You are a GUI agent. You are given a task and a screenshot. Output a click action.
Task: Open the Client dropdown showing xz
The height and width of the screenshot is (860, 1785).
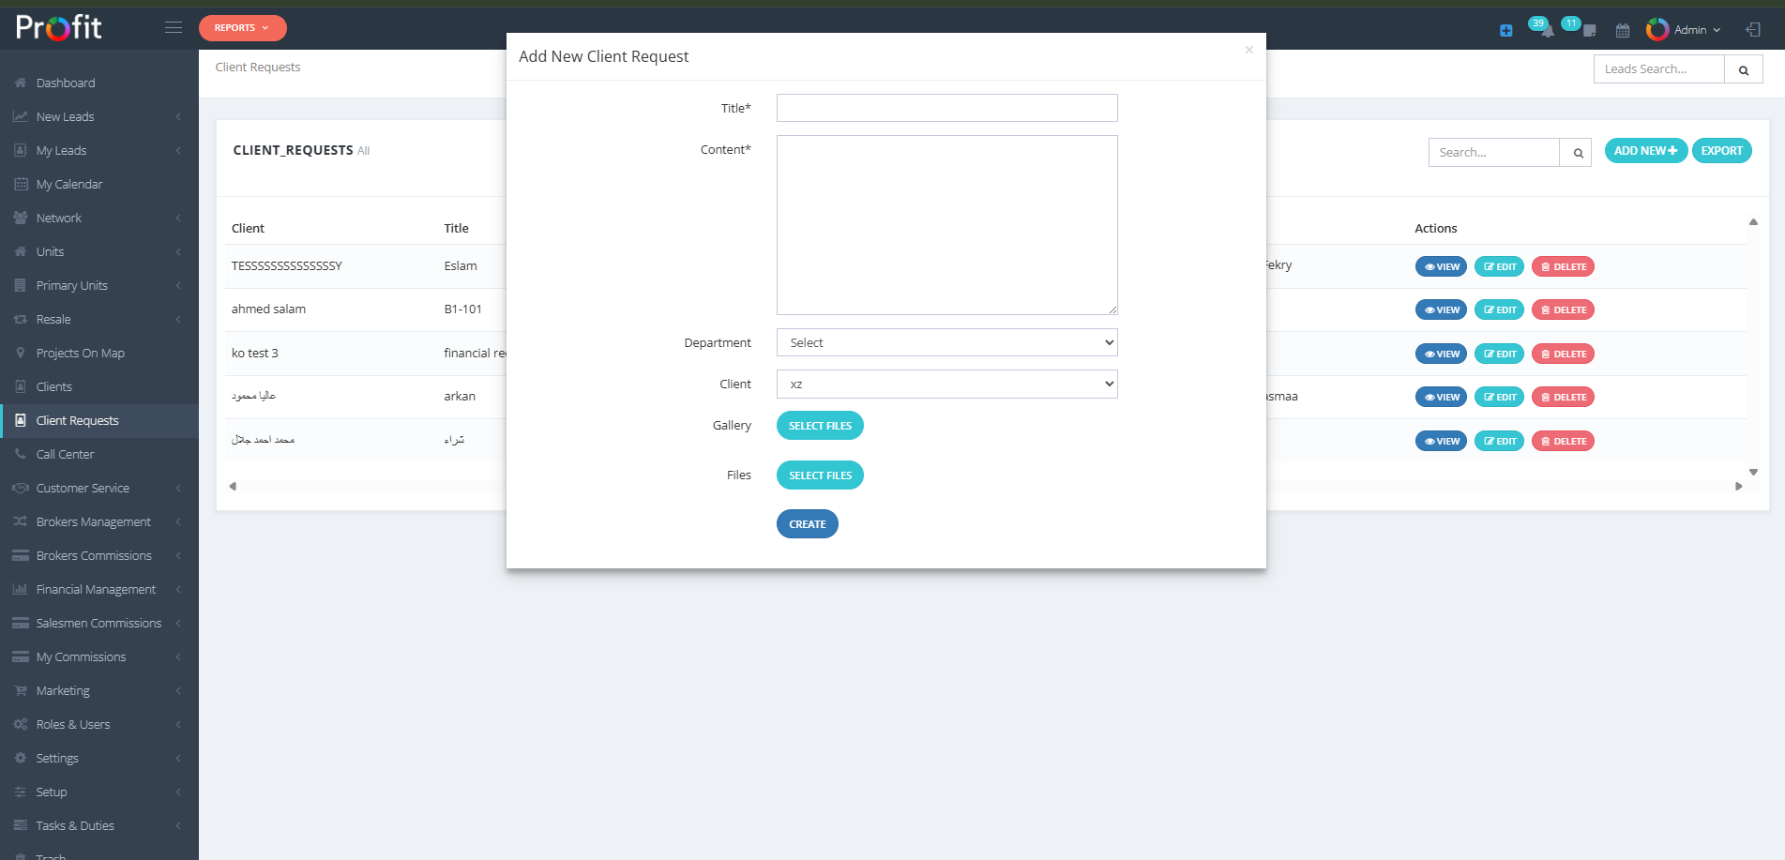click(945, 384)
